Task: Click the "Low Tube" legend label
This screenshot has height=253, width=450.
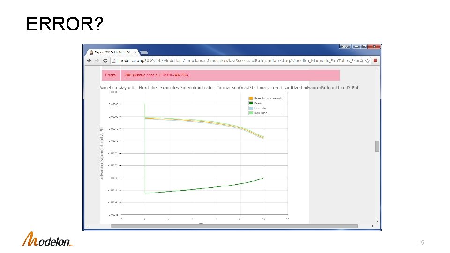Action: pyautogui.click(x=260, y=108)
